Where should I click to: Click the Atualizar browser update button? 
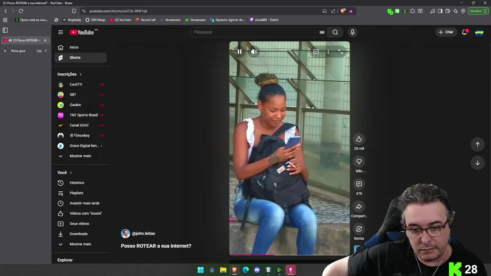[478, 11]
